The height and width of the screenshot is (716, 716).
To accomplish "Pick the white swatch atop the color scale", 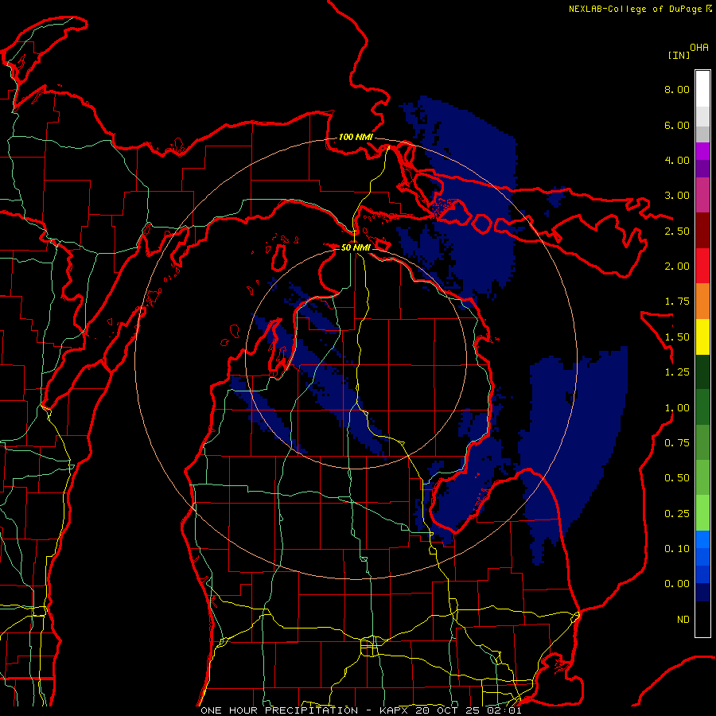I will pyautogui.click(x=702, y=88).
